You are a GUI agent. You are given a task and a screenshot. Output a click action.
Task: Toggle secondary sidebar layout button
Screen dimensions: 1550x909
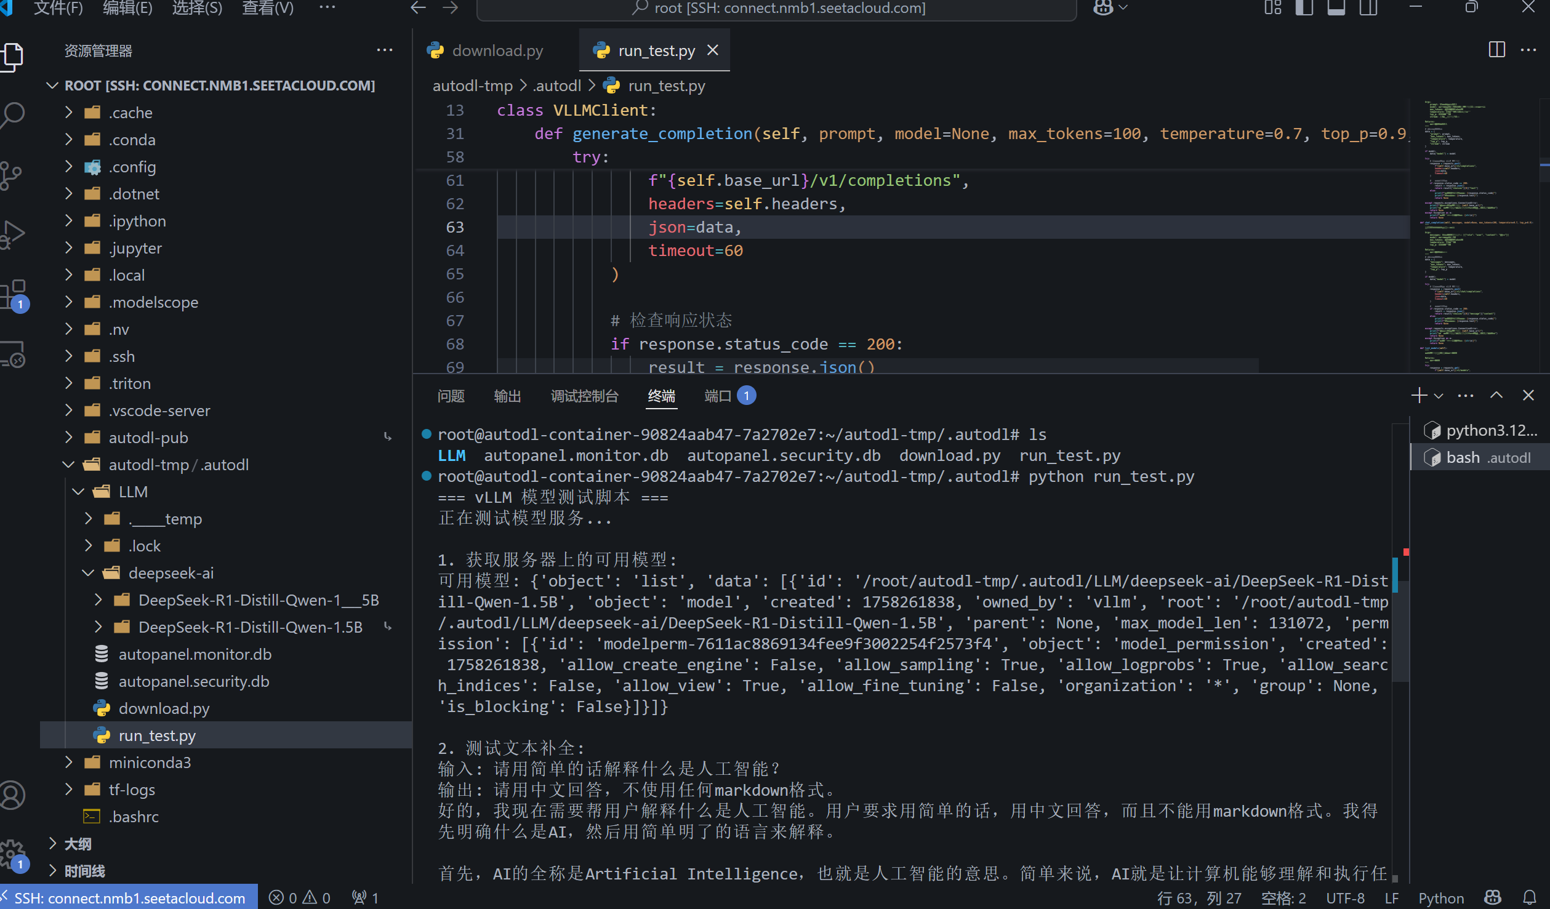tap(1368, 8)
